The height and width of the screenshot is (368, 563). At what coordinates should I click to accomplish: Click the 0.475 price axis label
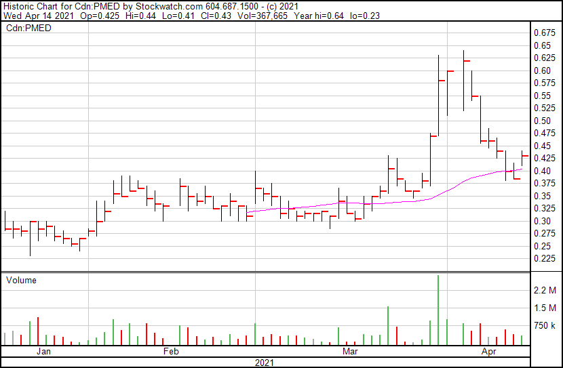tap(545, 134)
